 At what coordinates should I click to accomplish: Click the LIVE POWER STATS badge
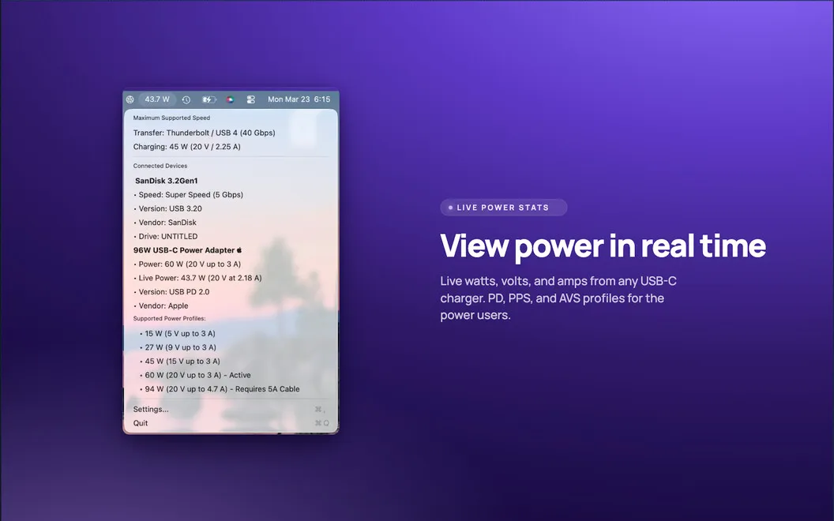504,208
